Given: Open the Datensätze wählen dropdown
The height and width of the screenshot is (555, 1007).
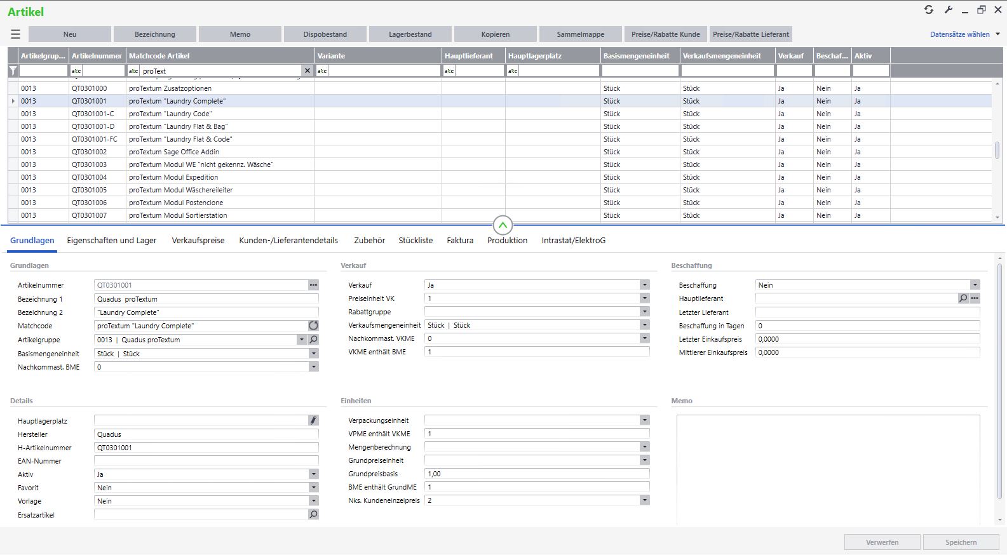Looking at the screenshot, I should [964, 34].
